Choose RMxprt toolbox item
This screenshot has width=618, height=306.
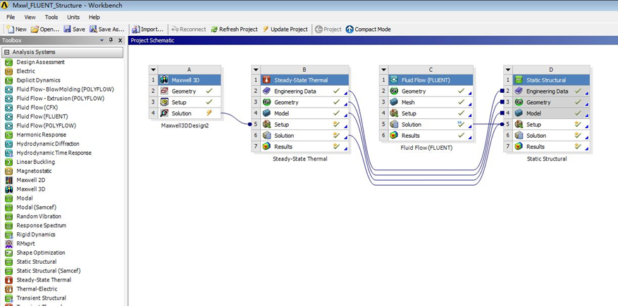click(25, 243)
